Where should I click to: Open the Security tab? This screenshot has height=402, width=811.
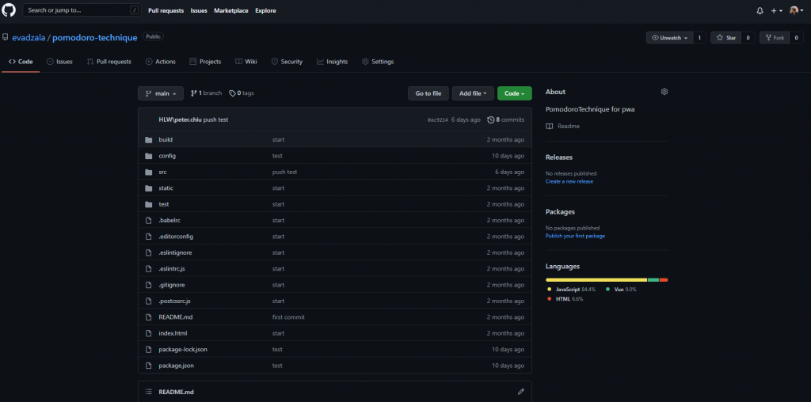(287, 62)
